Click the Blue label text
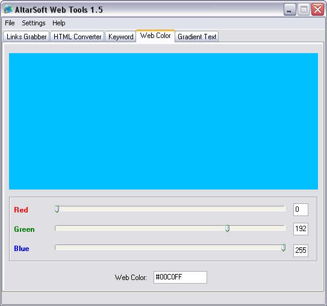The height and width of the screenshot is (306, 327). [x=22, y=249]
